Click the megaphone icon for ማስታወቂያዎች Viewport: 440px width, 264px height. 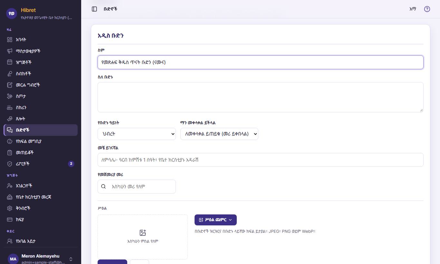coord(10,51)
